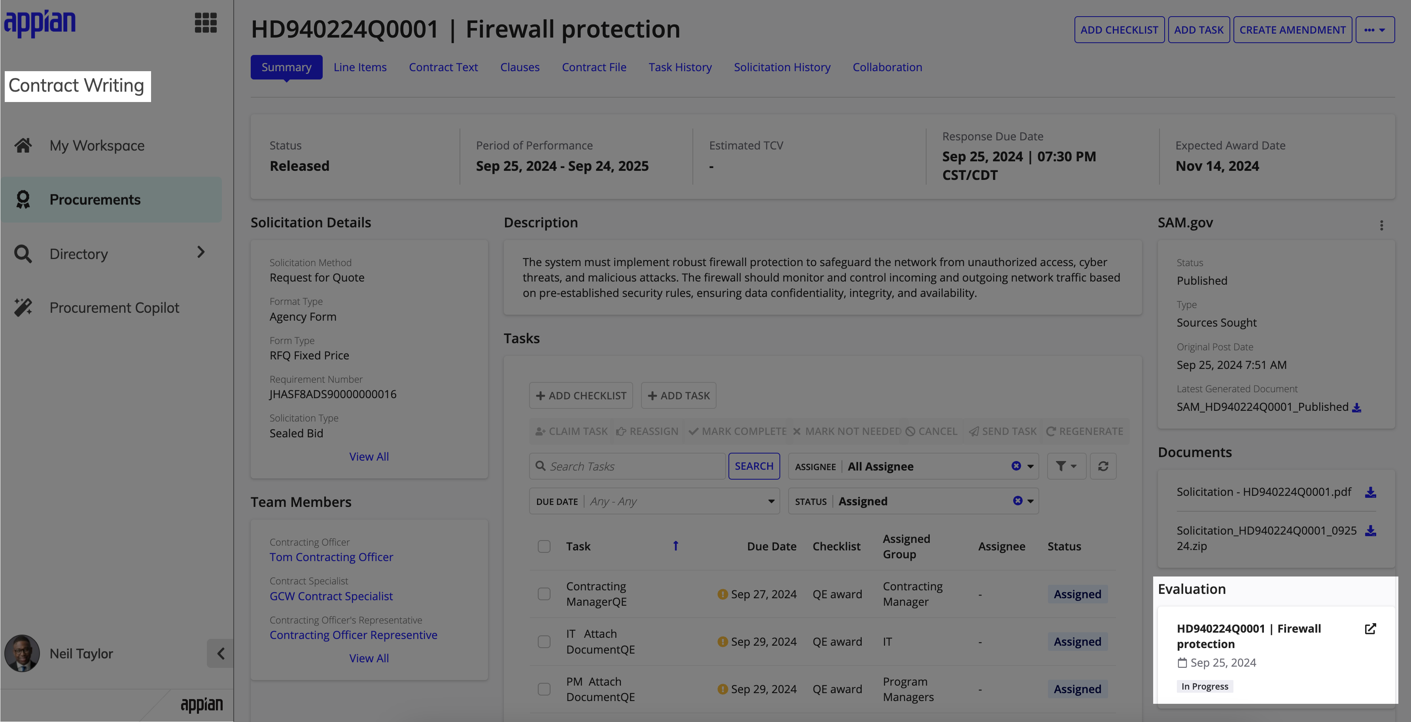
Task: Open the task filter funnel menu
Action: [x=1066, y=466]
